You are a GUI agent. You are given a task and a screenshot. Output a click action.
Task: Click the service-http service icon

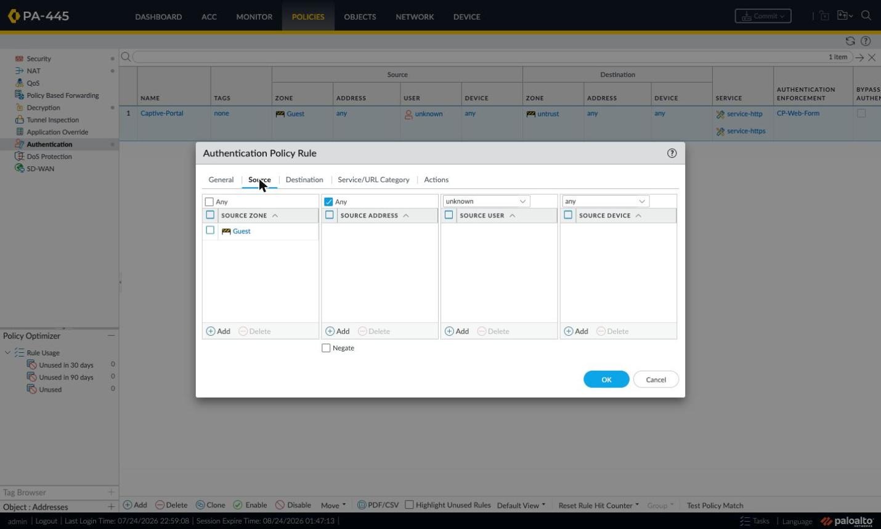[720, 115]
